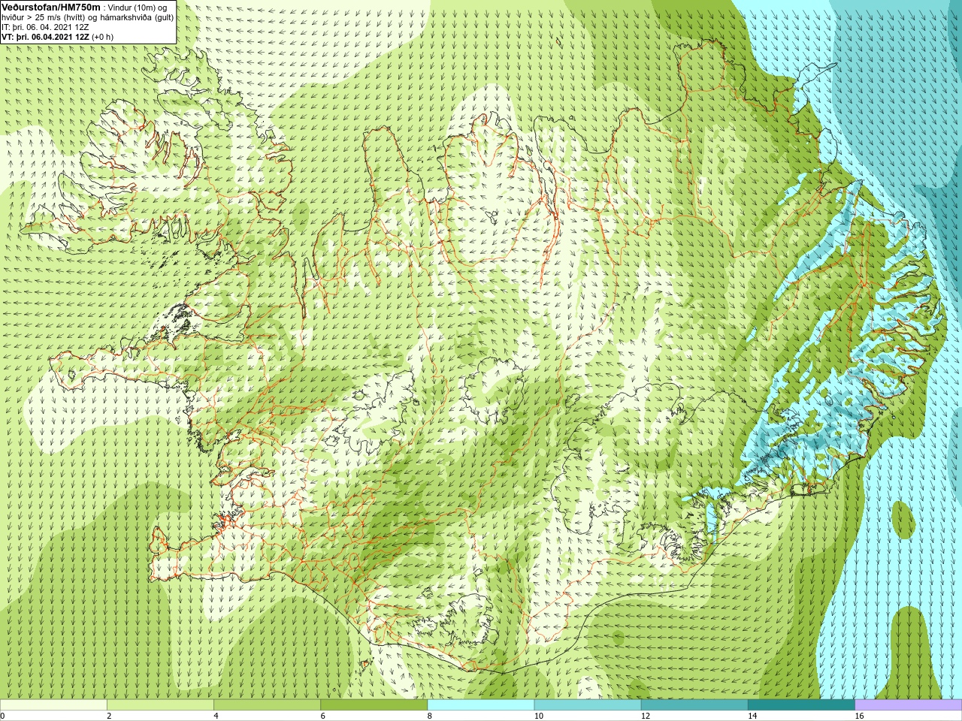
Task: Click the legend label "6"
Action: tap(322, 716)
